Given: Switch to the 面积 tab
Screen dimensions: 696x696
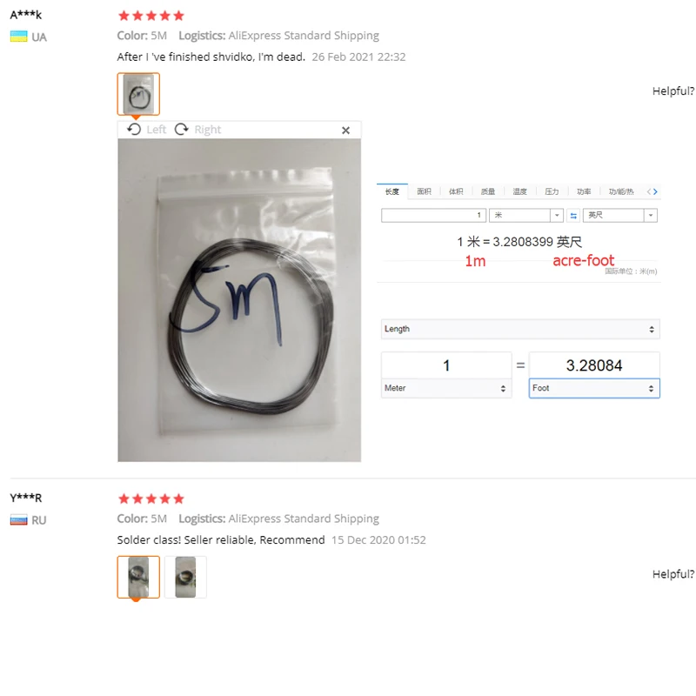Looking at the screenshot, I should (424, 191).
